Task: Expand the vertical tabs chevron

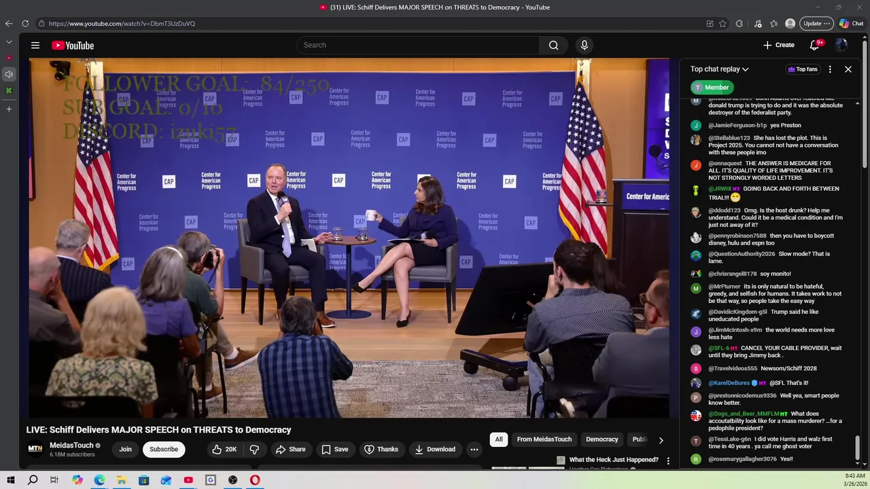Action: pos(9,42)
